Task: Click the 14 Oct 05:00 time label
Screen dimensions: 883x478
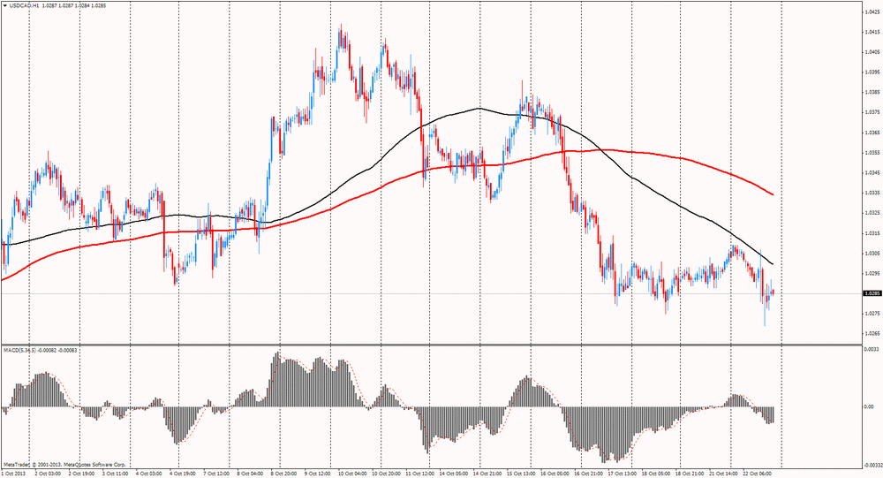Action: [x=454, y=474]
